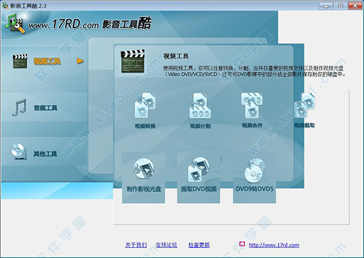Screen dimensions: 364x258
Task: Open the 视频转换 video convert tool icon
Action: pos(146,106)
